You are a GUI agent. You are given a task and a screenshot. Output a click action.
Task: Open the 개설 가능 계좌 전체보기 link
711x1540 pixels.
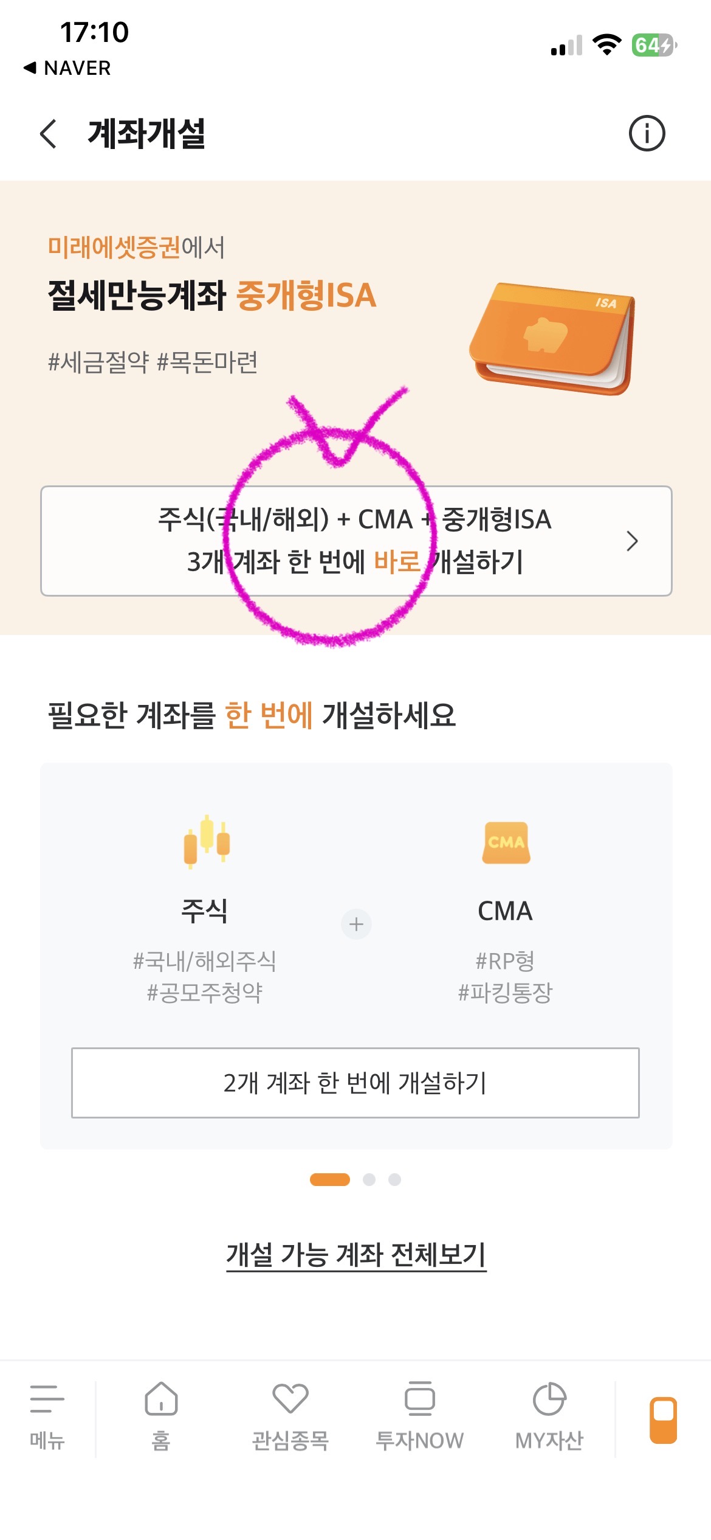(x=356, y=1255)
